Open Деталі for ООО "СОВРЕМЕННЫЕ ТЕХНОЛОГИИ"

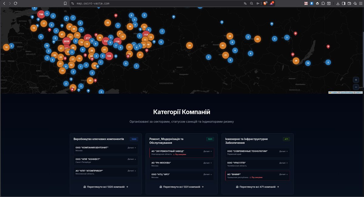[284, 151]
